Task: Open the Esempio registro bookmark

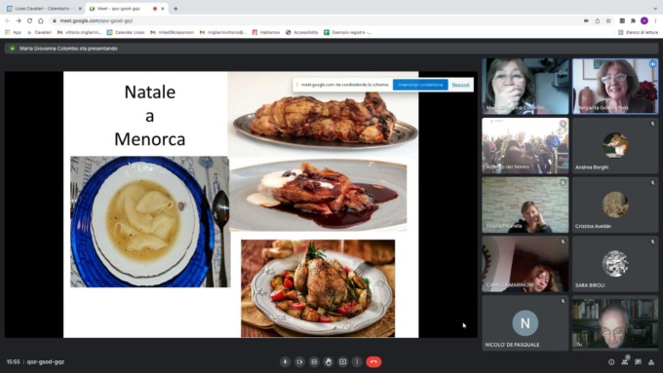Action: coord(347,32)
